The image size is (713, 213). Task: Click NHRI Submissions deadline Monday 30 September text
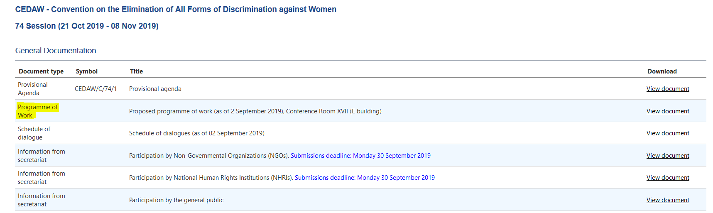pyautogui.click(x=365, y=178)
